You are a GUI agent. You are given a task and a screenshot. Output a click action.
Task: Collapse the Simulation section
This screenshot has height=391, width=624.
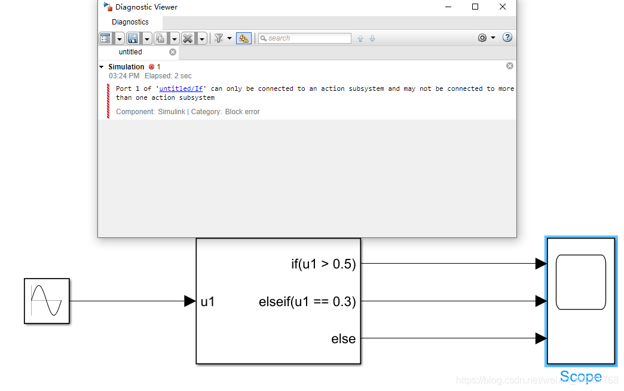[100, 66]
